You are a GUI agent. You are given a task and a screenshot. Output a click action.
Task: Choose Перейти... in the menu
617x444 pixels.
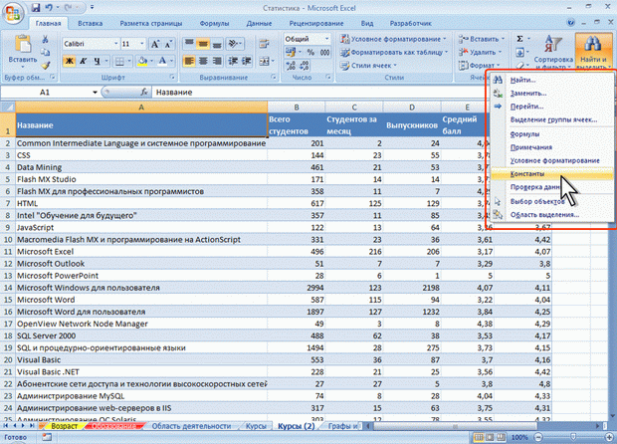coord(552,107)
